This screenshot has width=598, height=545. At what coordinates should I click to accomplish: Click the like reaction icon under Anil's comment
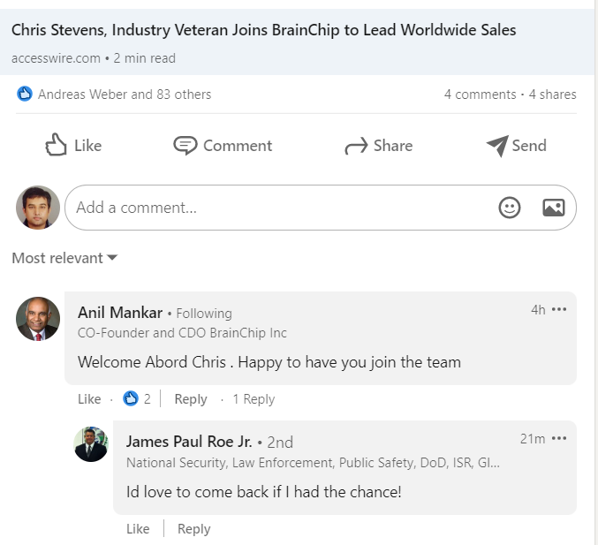pos(131,399)
